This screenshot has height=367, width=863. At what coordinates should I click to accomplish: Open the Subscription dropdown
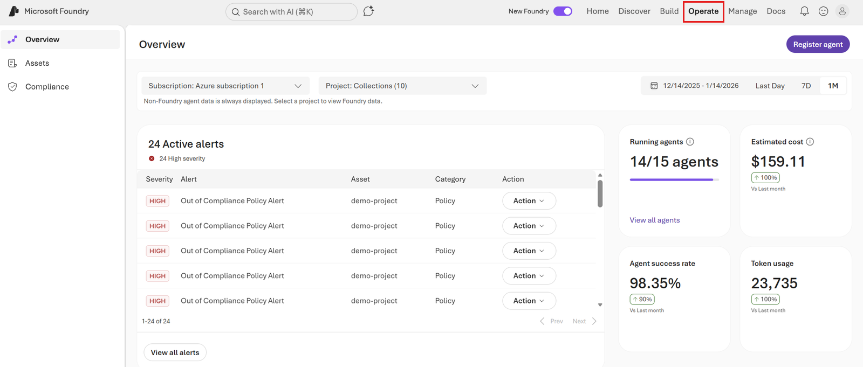(225, 86)
